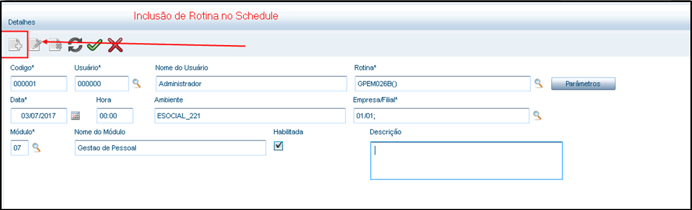The image size is (692, 210).
Task: Confirm with the green checkmark icon
Action: coord(95,45)
